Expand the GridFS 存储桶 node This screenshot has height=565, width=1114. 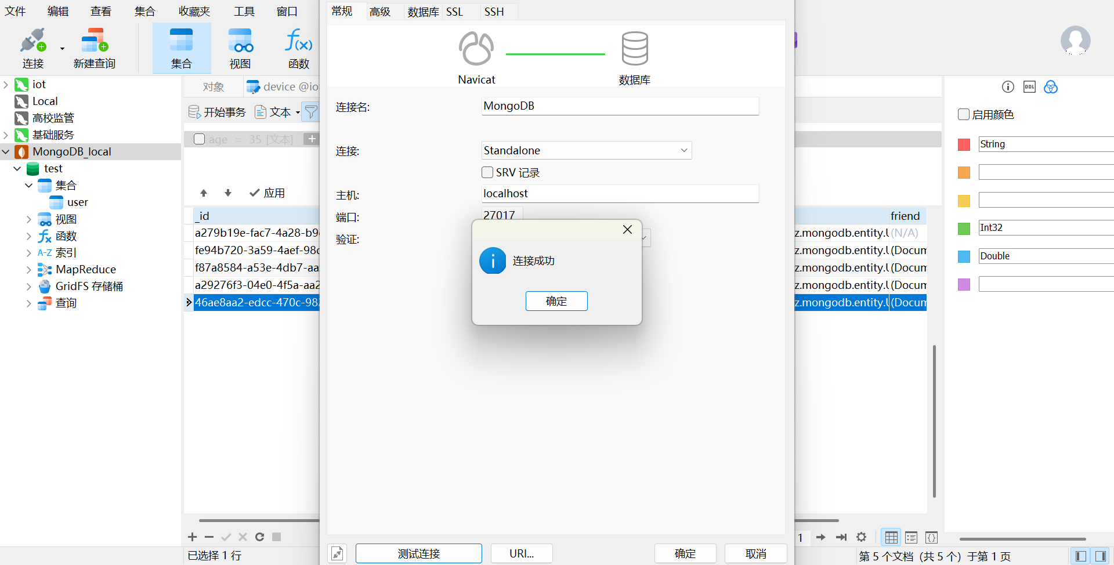click(29, 287)
